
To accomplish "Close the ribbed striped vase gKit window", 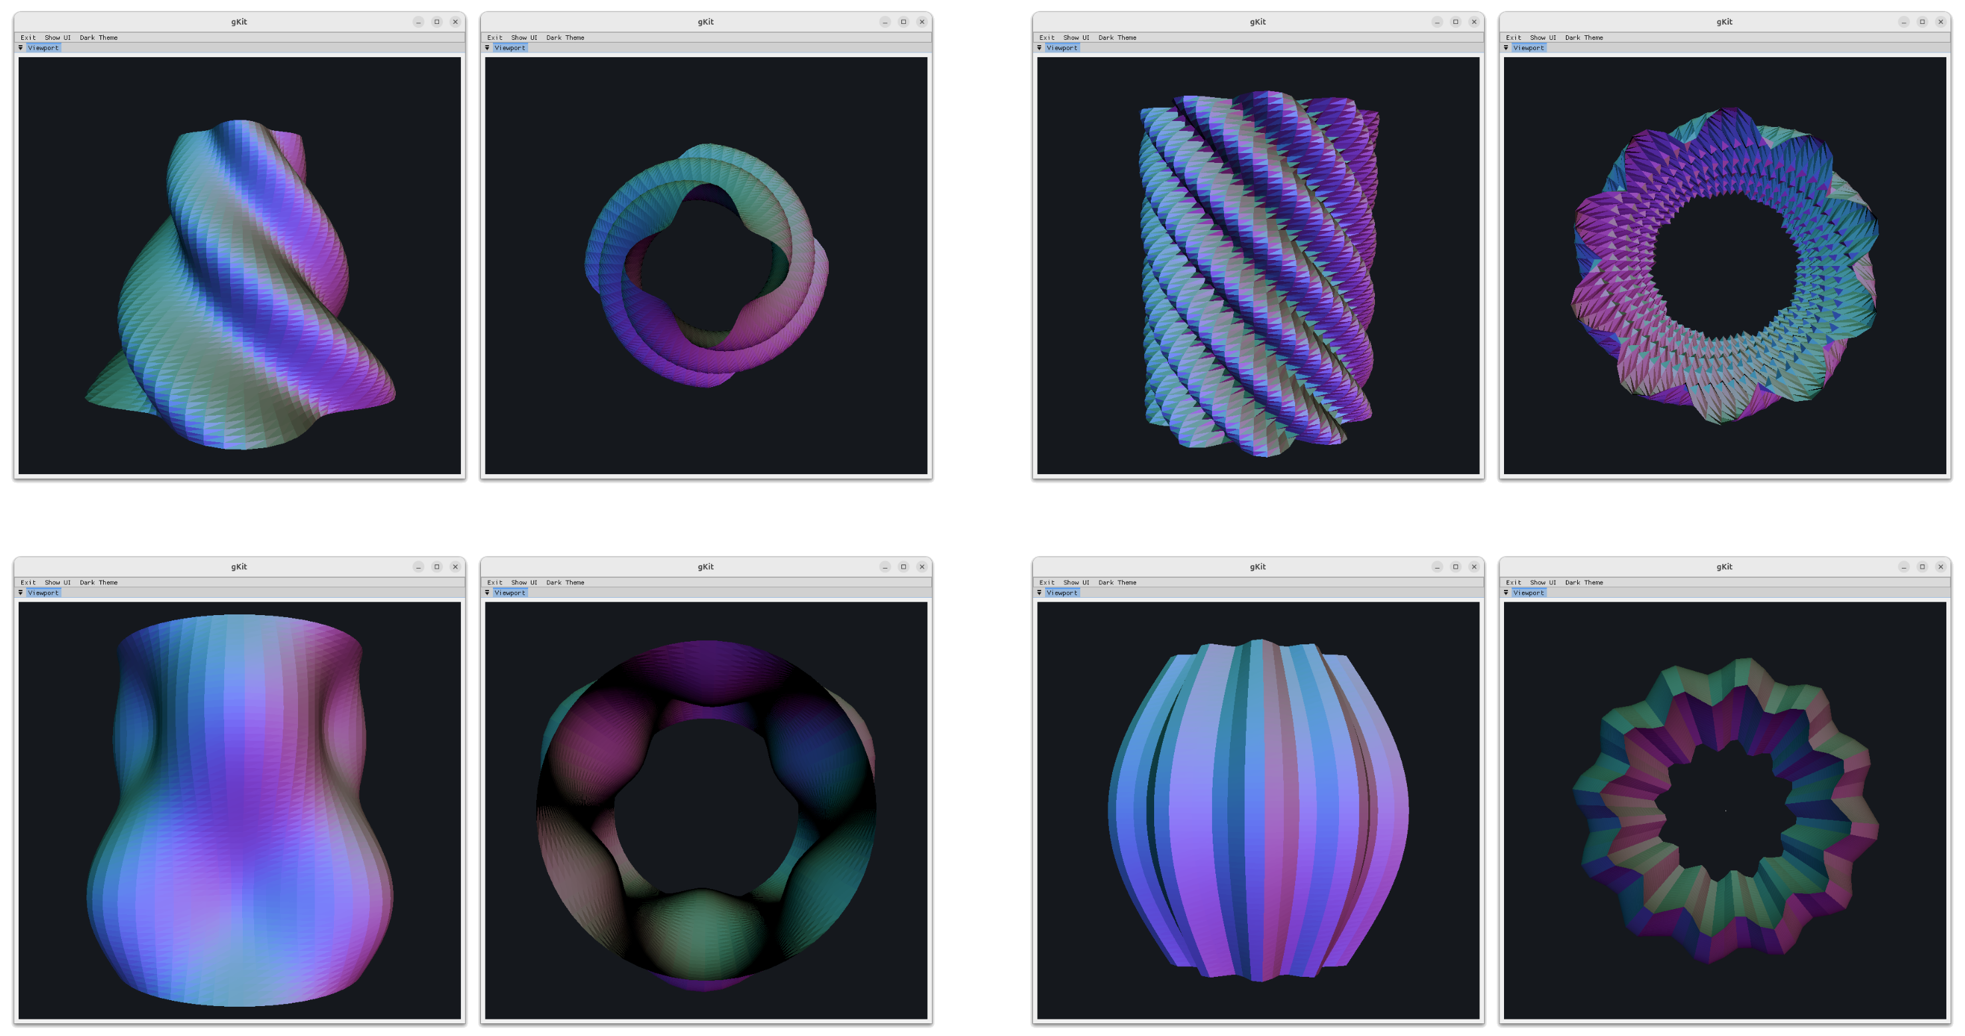I will tap(1475, 567).
